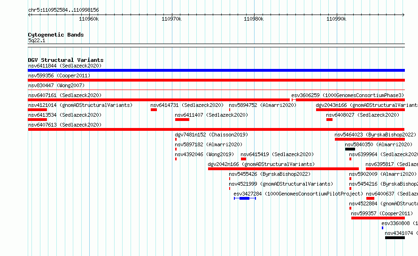The image size is (418, 256).
Task: Click nsv5840350 (Almarri2020) label
Action: coord(379,144)
